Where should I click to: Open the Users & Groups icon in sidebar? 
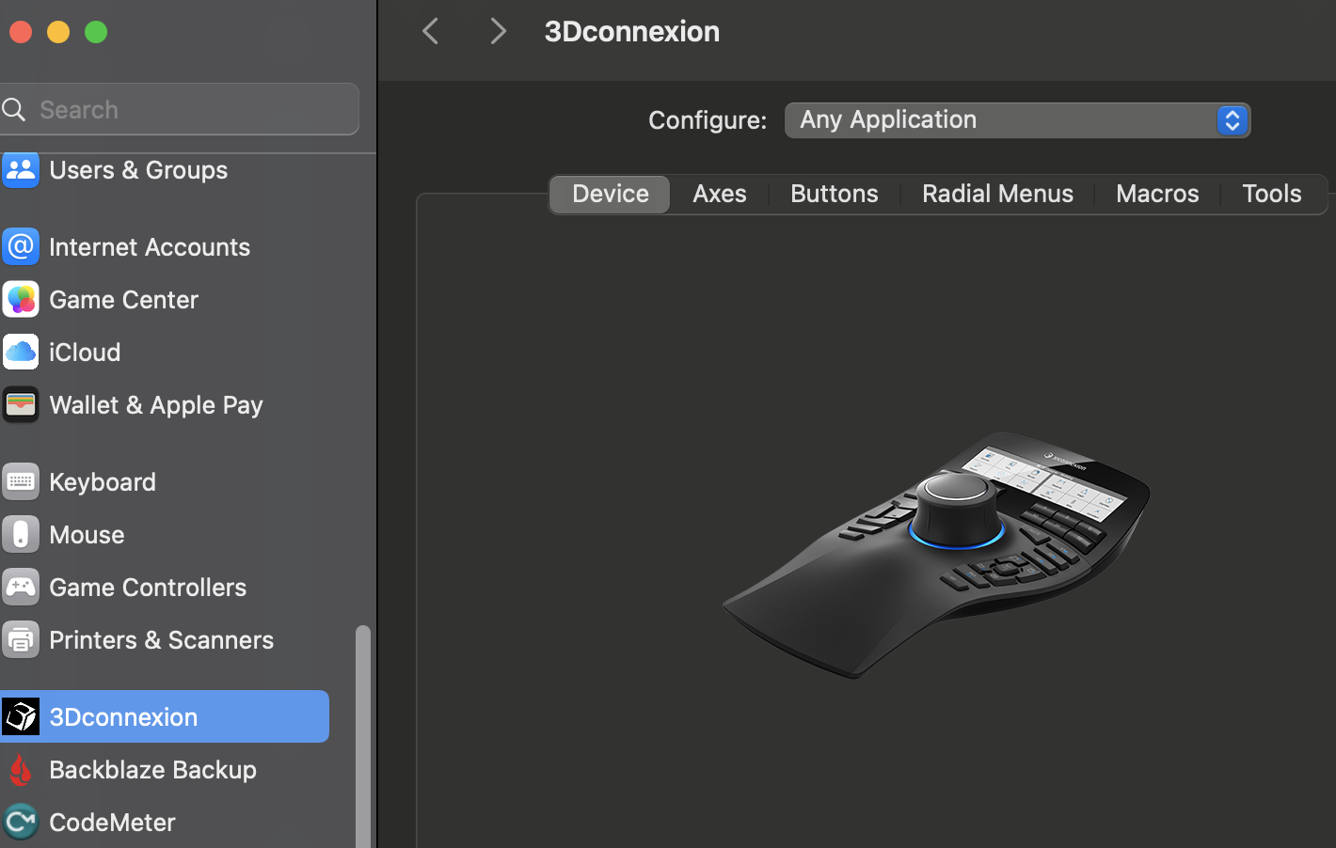(x=21, y=170)
